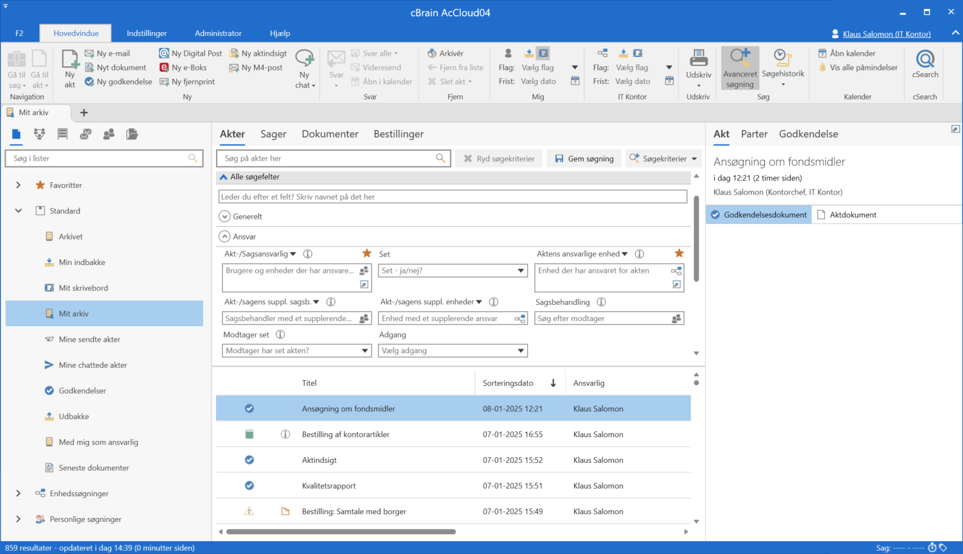Expand the Generelt section
This screenshot has width=963, height=554.
click(x=224, y=216)
